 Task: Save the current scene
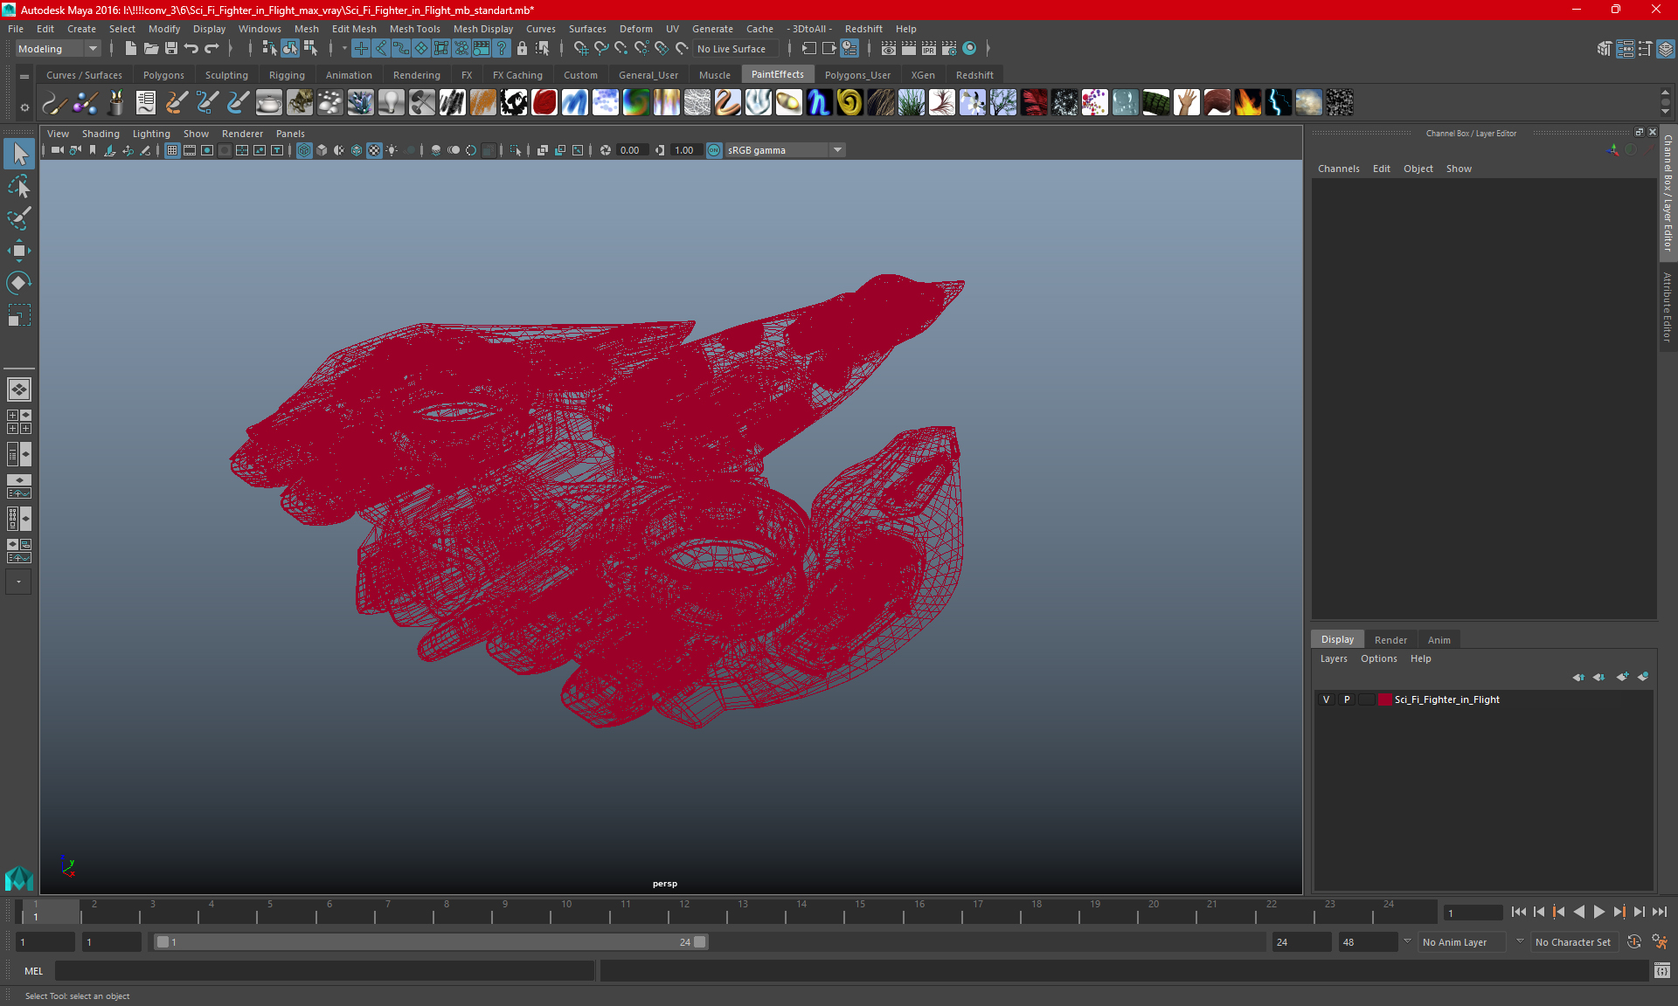click(171, 49)
